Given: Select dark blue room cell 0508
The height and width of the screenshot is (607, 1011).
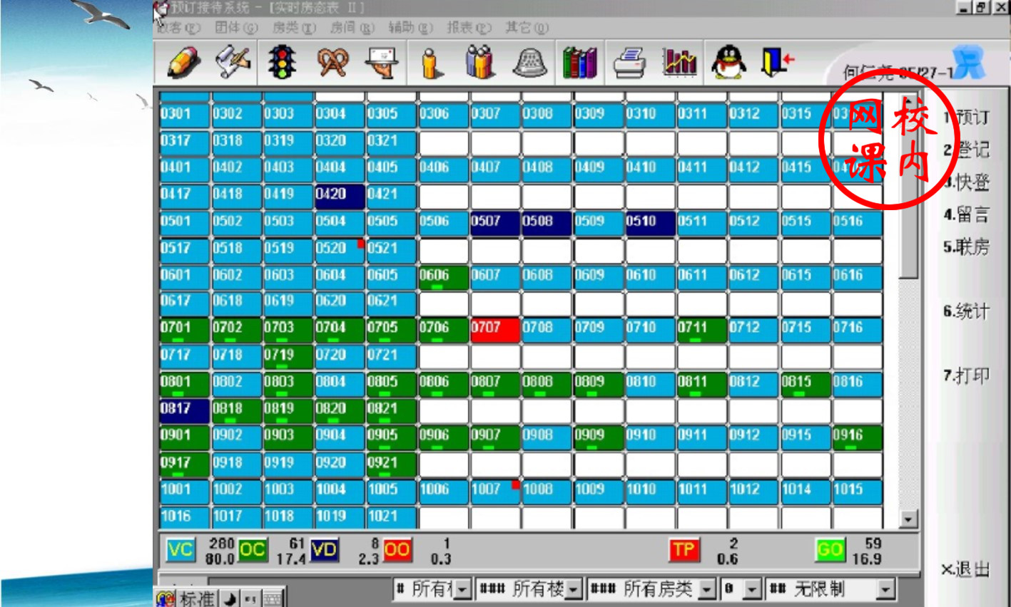Looking at the screenshot, I should [547, 224].
